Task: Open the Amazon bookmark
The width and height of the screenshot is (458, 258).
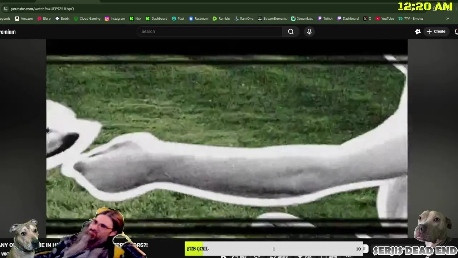Action: pos(24,19)
